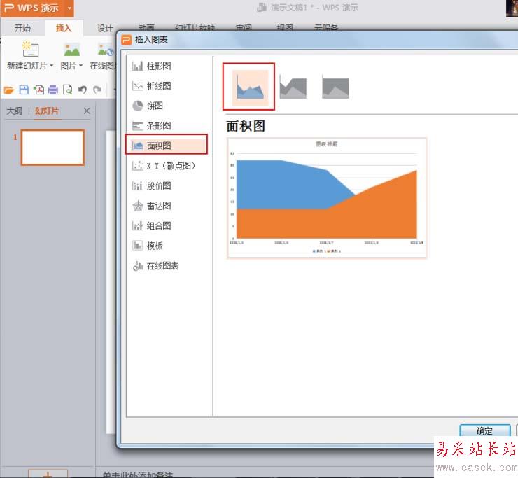Select the 面积图 area chart type
The width and height of the screenshot is (518, 478).
click(x=167, y=144)
